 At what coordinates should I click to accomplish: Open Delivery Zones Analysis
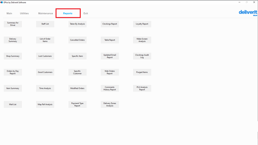[110, 105]
